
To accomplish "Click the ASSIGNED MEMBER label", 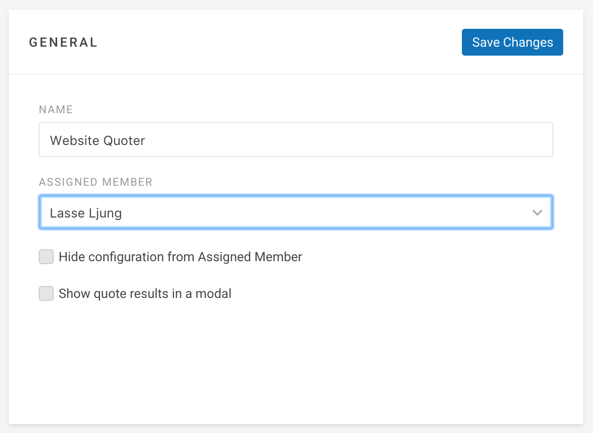I will [96, 182].
